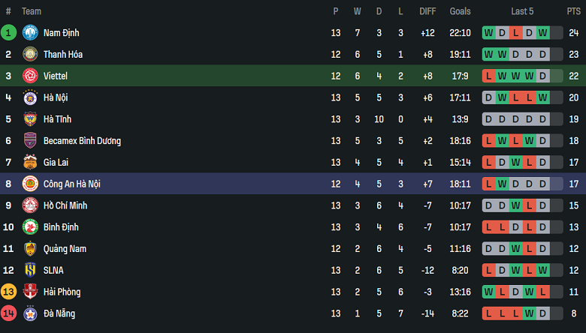
Task: Sort the table by PTS column
Action: pos(573,11)
